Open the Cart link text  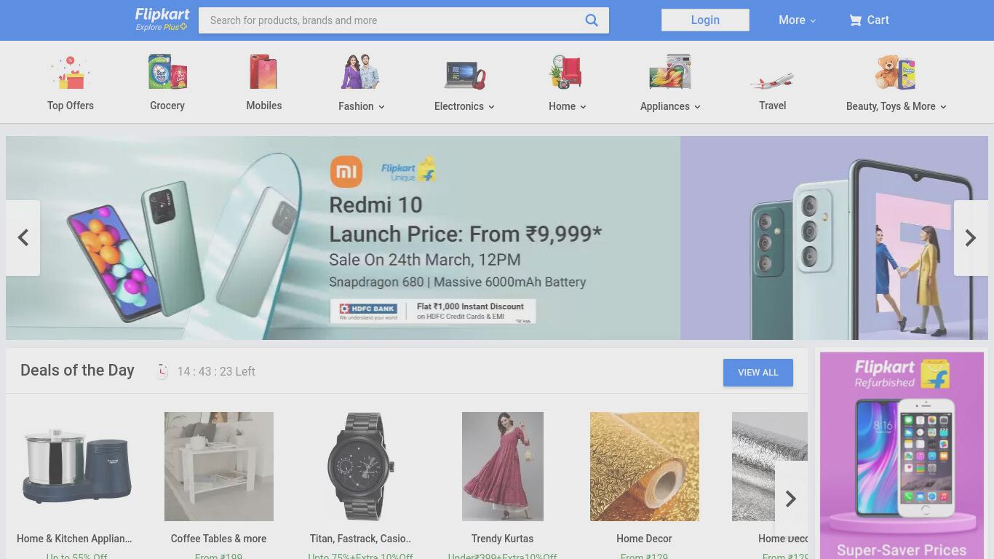(x=878, y=20)
